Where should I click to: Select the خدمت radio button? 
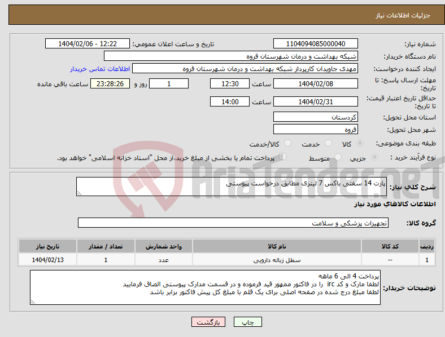pyautogui.click(x=328, y=143)
